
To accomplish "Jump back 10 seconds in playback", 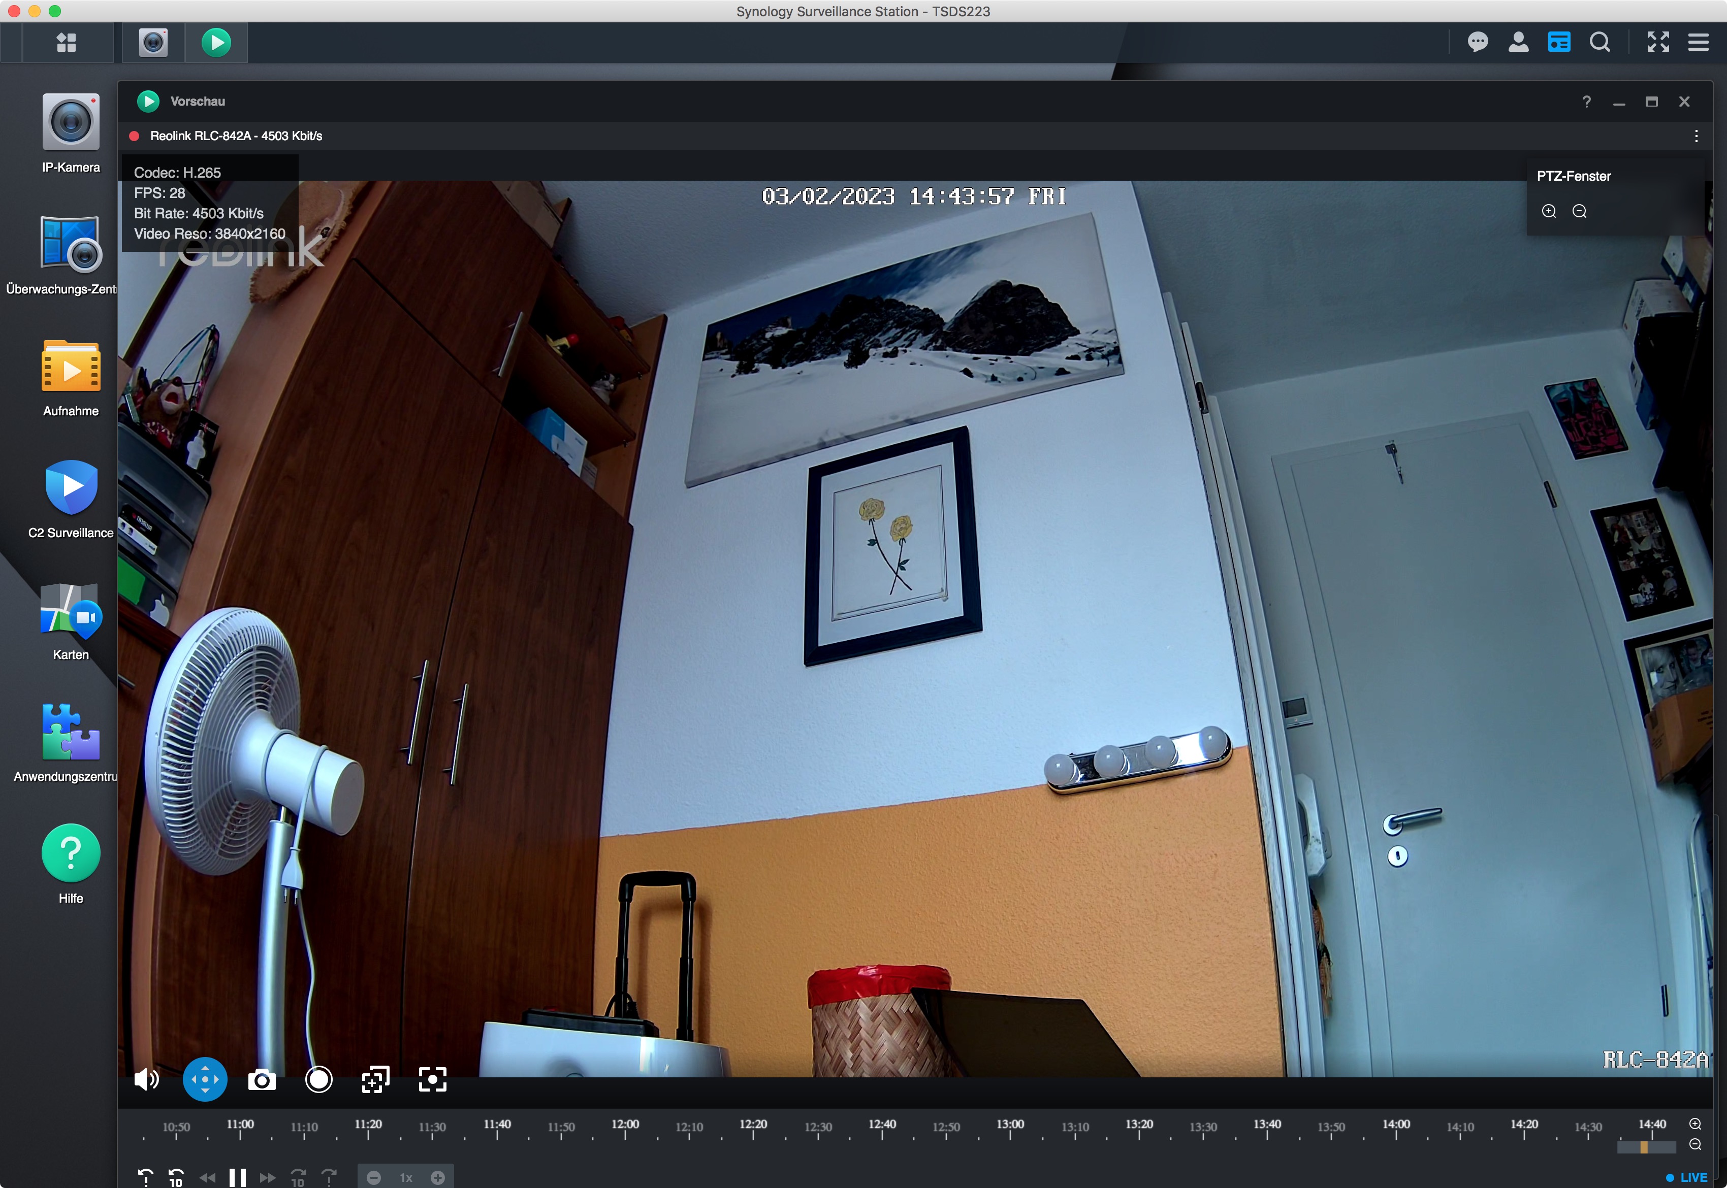I will click(x=176, y=1177).
